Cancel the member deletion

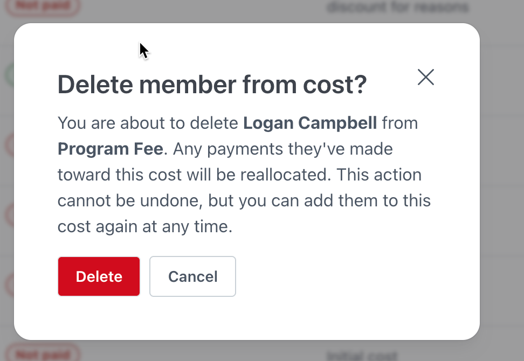[x=192, y=276]
